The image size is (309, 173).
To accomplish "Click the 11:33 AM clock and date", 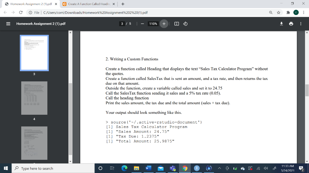I will [x=288, y=168].
